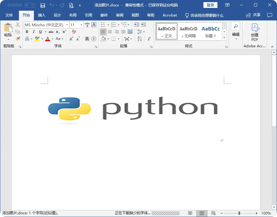
Task: Toggle Bold formatting
Action: (x=27, y=32)
